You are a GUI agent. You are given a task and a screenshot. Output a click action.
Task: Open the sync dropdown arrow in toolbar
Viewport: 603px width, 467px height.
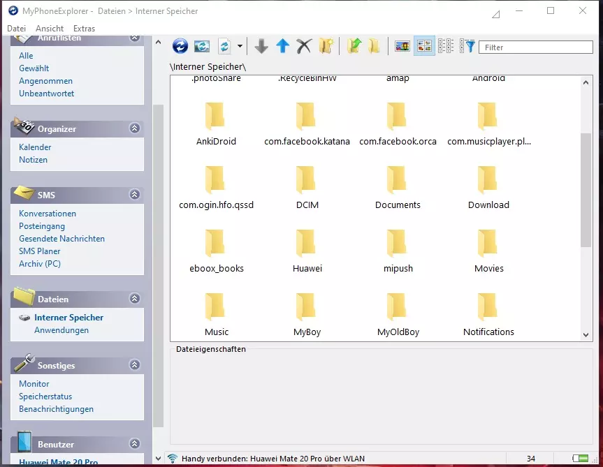click(x=240, y=47)
